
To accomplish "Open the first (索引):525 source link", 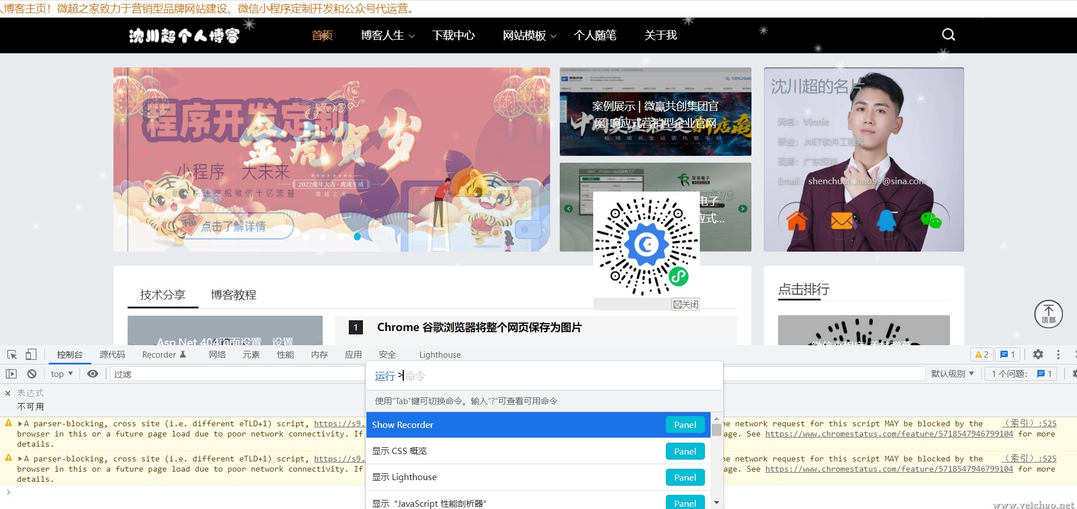I will coord(1028,423).
